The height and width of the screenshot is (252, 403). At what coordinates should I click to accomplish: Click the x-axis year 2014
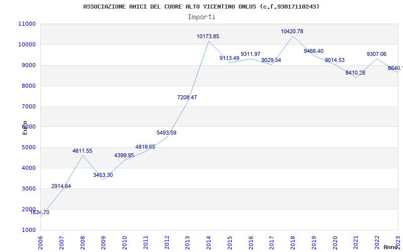pyautogui.click(x=209, y=243)
